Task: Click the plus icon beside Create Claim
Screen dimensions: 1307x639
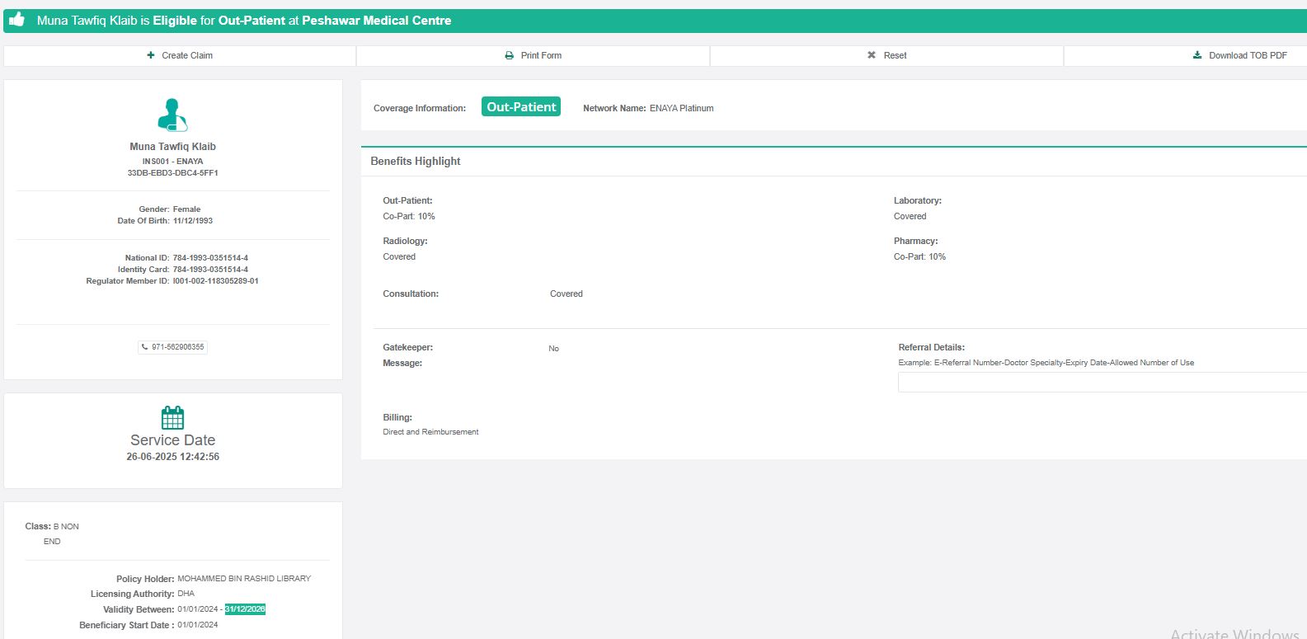Action: pyautogui.click(x=151, y=55)
